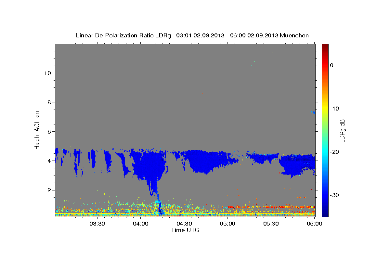Screen dimensions: 390x260
Task: Click the colorbar value -10
Action: pos(334,109)
